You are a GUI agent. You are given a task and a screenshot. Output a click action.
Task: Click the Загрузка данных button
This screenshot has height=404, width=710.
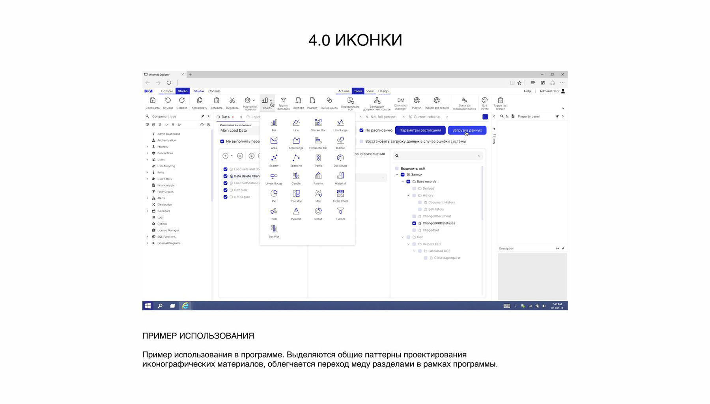pyautogui.click(x=467, y=130)
